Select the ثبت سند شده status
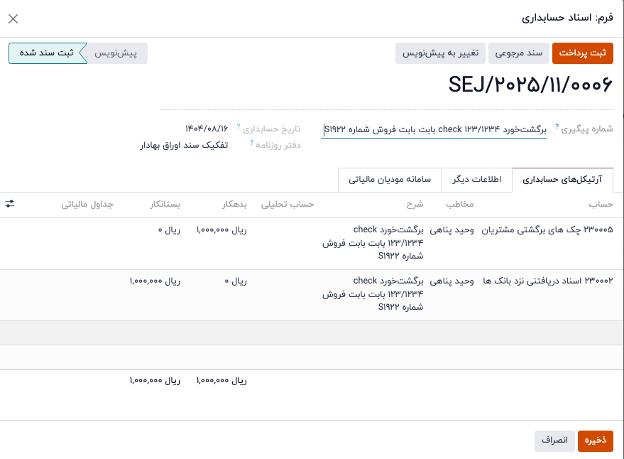The image size is (624, 459). pyautogui.click(x=47, y=53)
